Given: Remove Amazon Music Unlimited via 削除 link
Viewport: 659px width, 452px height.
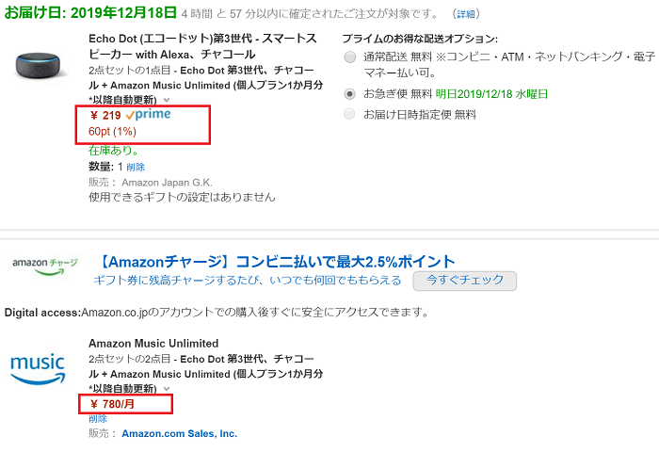Looking at the screenshot, I should click(98, 419).
